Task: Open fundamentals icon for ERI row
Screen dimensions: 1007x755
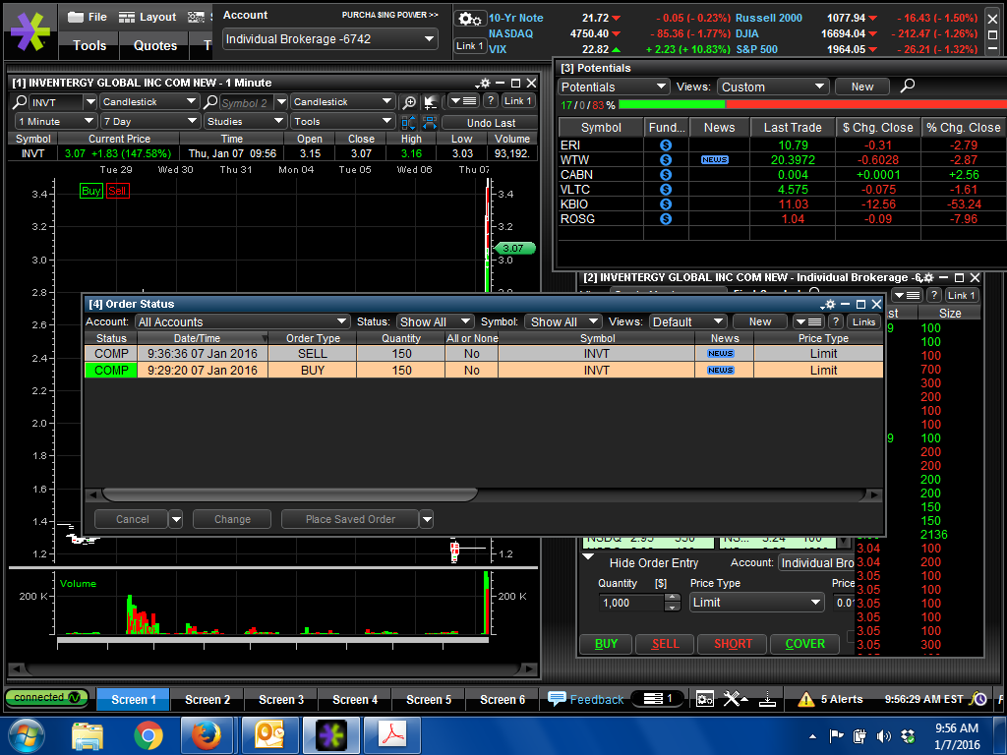Action: 666,145
